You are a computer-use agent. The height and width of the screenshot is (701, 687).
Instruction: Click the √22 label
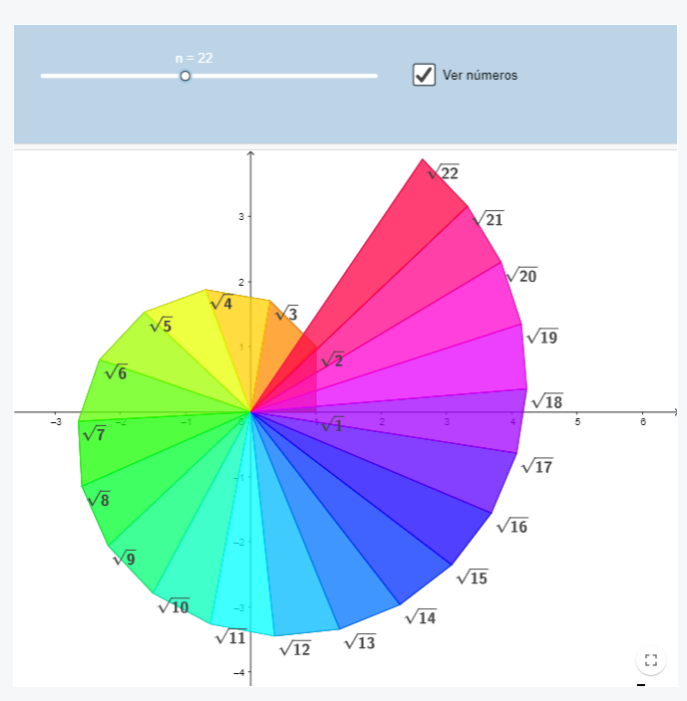(443, 172)
